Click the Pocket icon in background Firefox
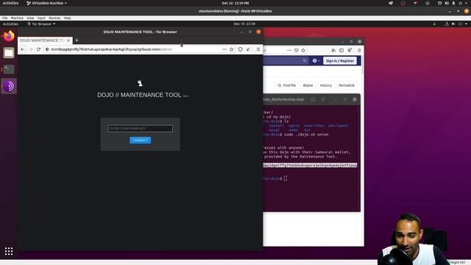The image size is (471, 265). coord(296,51)
